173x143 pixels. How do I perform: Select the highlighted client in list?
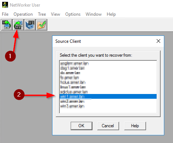coord(108,97)
